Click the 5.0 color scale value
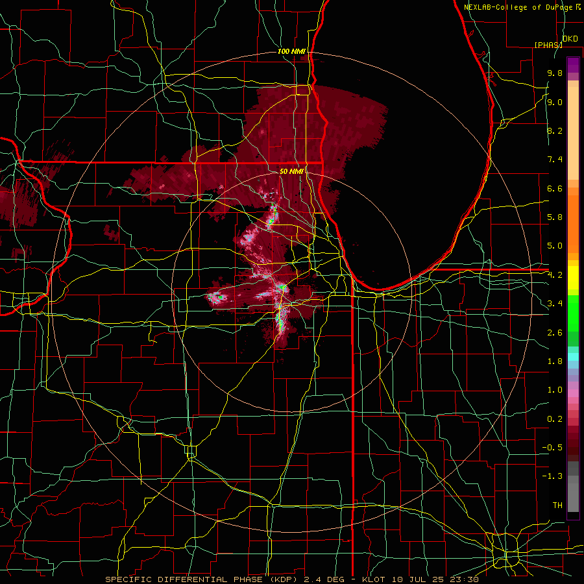The image size is (584, 584). (555, 246)
